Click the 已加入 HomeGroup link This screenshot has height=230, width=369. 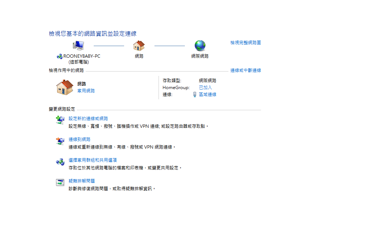[205, 88]
